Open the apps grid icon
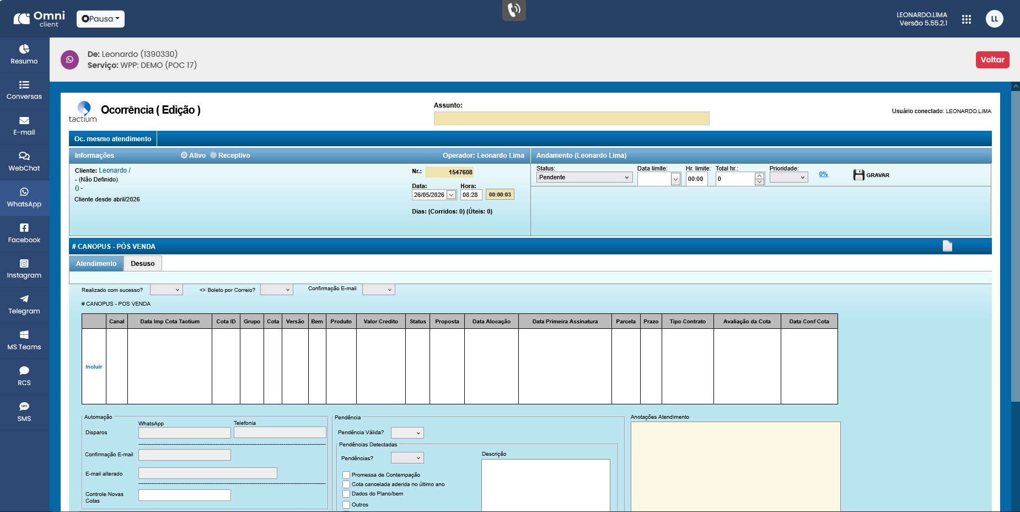The image size is (1020, 512). click(x=966, y=19)
